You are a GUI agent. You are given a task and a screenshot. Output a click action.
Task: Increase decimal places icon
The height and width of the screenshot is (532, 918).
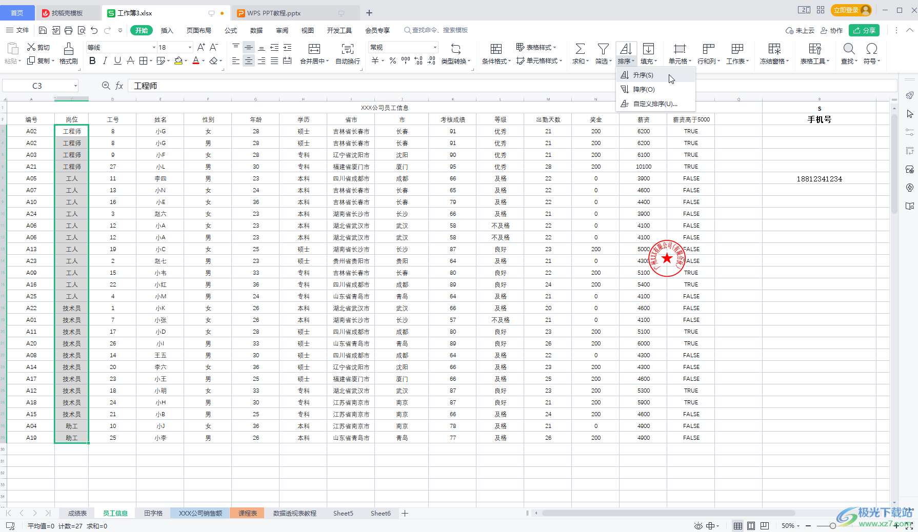coord(418,61)
